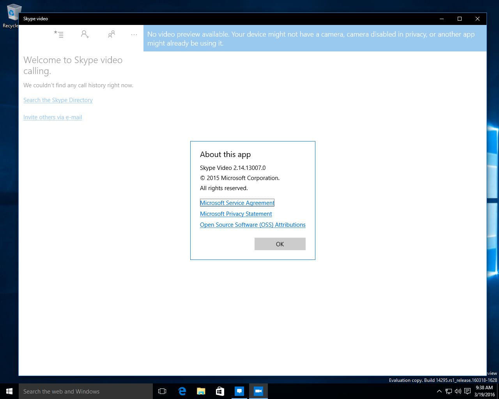This screenshot has height=399, width=499.
Task: Show hidden system tray icons
Action: click(439, 391)
